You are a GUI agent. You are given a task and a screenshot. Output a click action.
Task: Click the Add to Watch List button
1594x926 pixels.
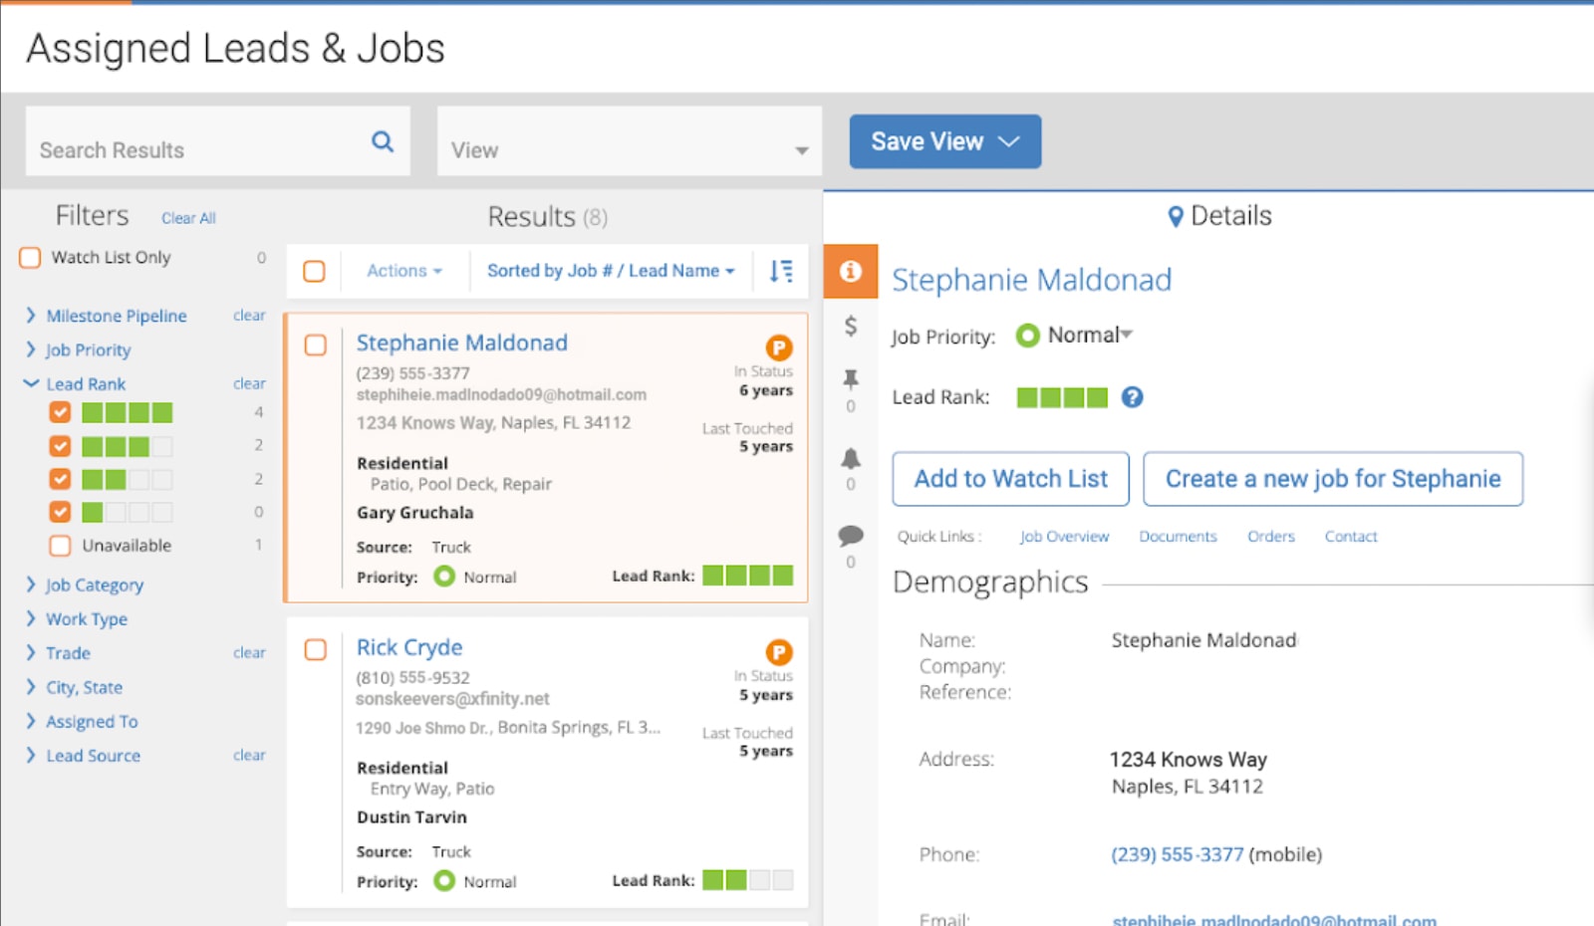(x=1009, y=479)
